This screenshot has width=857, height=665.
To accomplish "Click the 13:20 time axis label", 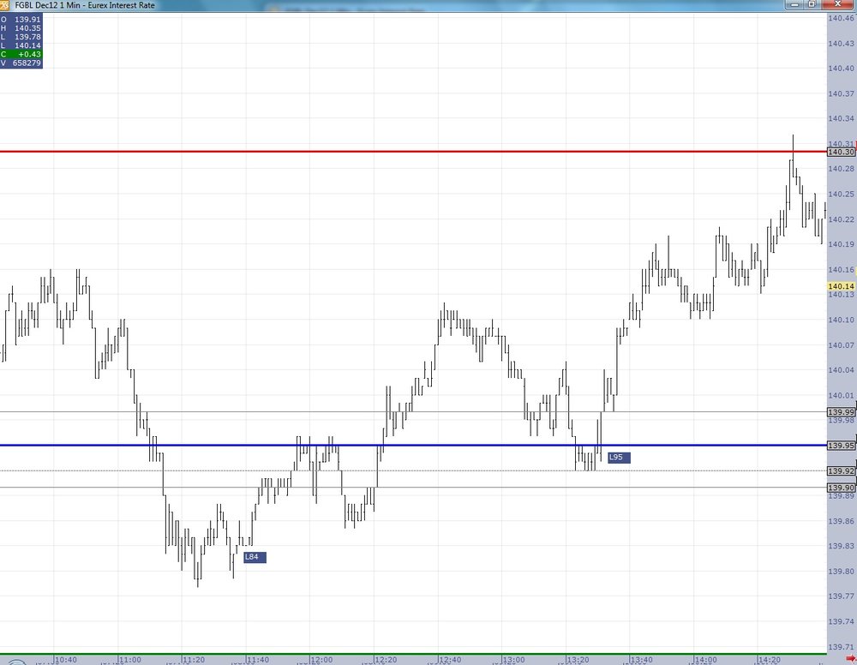I will tap(578, 660).
